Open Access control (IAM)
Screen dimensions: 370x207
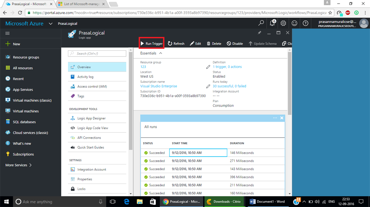coord(97,86)
